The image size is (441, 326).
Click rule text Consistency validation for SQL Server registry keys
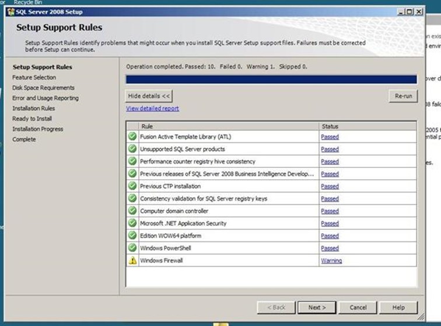pos(204,199)
